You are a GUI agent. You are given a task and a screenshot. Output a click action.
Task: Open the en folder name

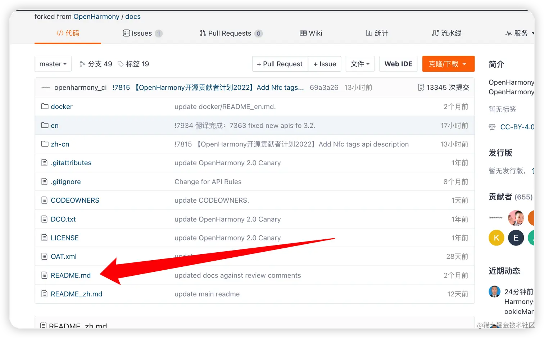(x=55, y=126)
